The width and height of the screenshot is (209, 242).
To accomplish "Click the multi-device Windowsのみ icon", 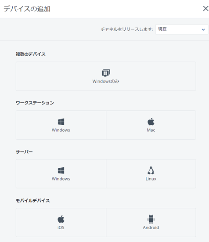I will tap(106, 73).
